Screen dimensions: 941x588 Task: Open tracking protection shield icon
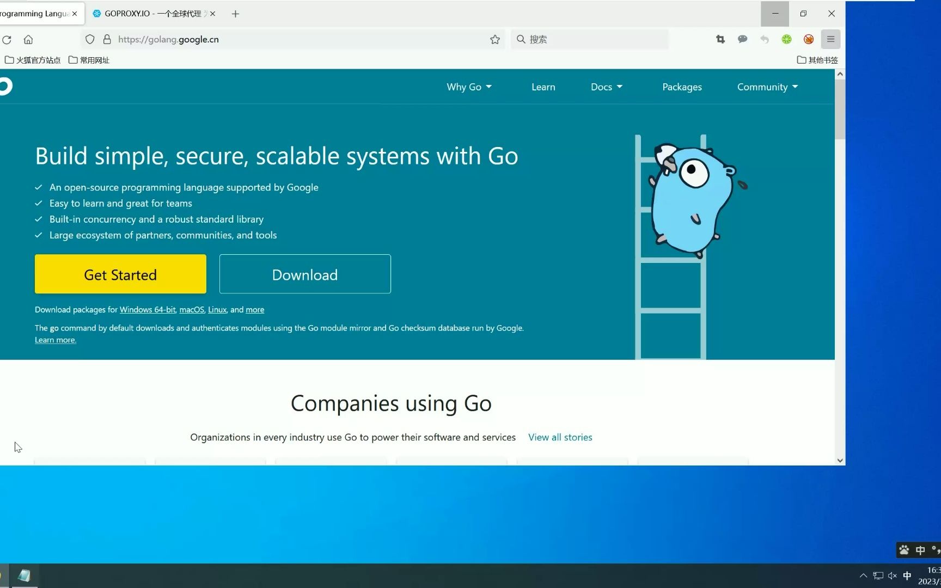(90, 39)
